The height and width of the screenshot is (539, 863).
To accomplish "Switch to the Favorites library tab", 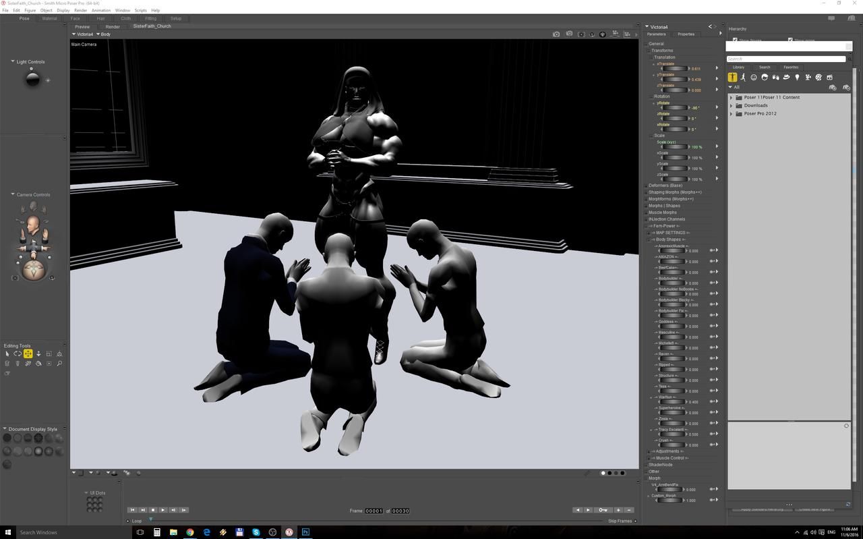I will pyautogui.click(x=791, y=67).
